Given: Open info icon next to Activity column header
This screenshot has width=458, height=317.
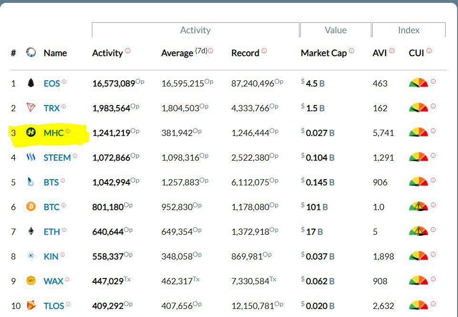Looking at the screenshot, I should [x=128, y=51].
